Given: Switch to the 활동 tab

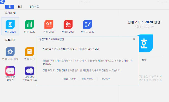Looking at the screenshot, I should [x=20, y=7].
